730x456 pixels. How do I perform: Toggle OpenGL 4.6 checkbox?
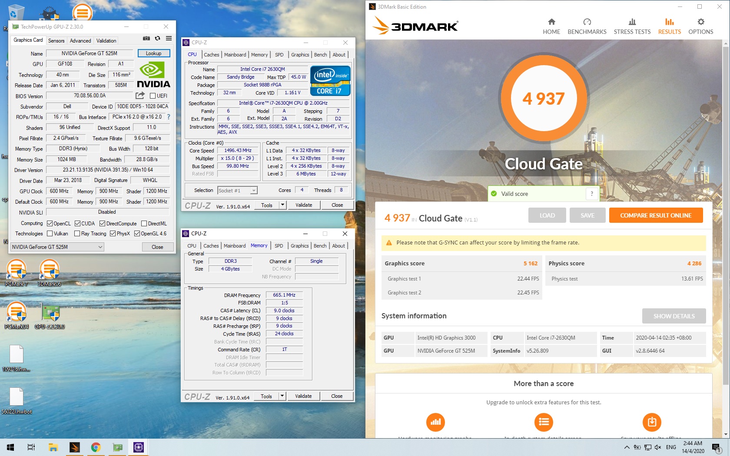(137, 234)
